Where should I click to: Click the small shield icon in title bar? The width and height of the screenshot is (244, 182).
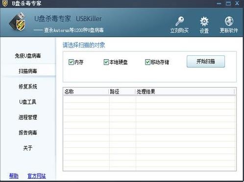coord(5,3)
